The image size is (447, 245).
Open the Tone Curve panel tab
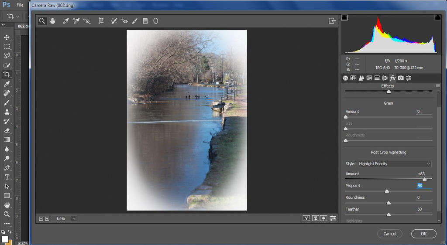coord(353,78)
